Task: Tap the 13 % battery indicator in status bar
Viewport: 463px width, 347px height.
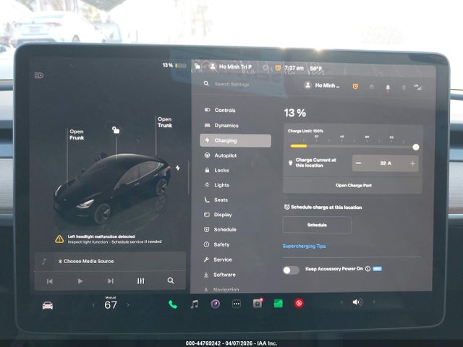Action: pos(174,65)
